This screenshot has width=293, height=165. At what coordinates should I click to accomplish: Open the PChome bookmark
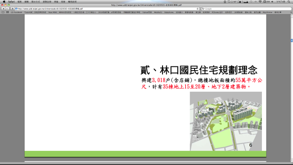click(217, 12)
